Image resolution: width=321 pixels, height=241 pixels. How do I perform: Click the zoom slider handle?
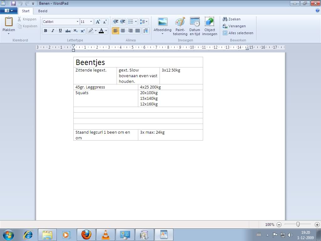coord(298,224)
